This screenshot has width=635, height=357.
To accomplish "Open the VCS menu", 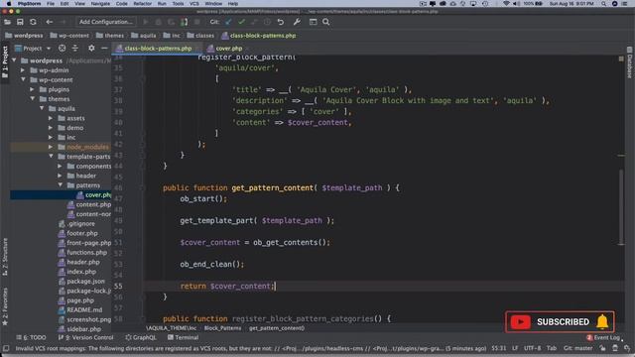I will [194, 4].
